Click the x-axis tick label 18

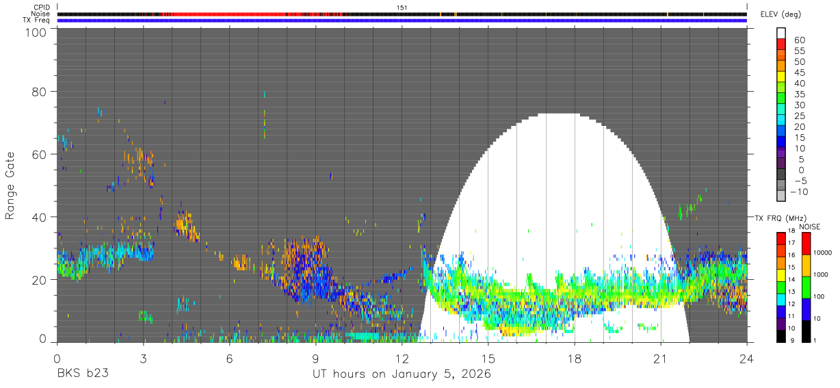pyautogui.click(x=574, y=359)
